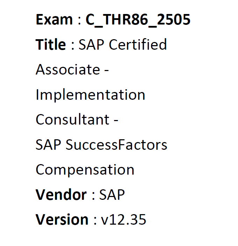The height and width of the screenshot is (246, 238).
Task: Click the word 'Certified' in title
Action: coord(138,44)
